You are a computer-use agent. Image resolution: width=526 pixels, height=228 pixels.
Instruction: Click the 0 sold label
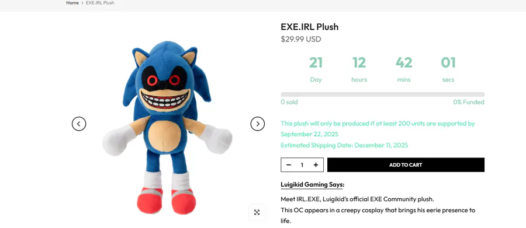click(x=289, y=102)
